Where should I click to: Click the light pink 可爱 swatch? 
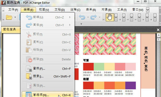[131, 67]
